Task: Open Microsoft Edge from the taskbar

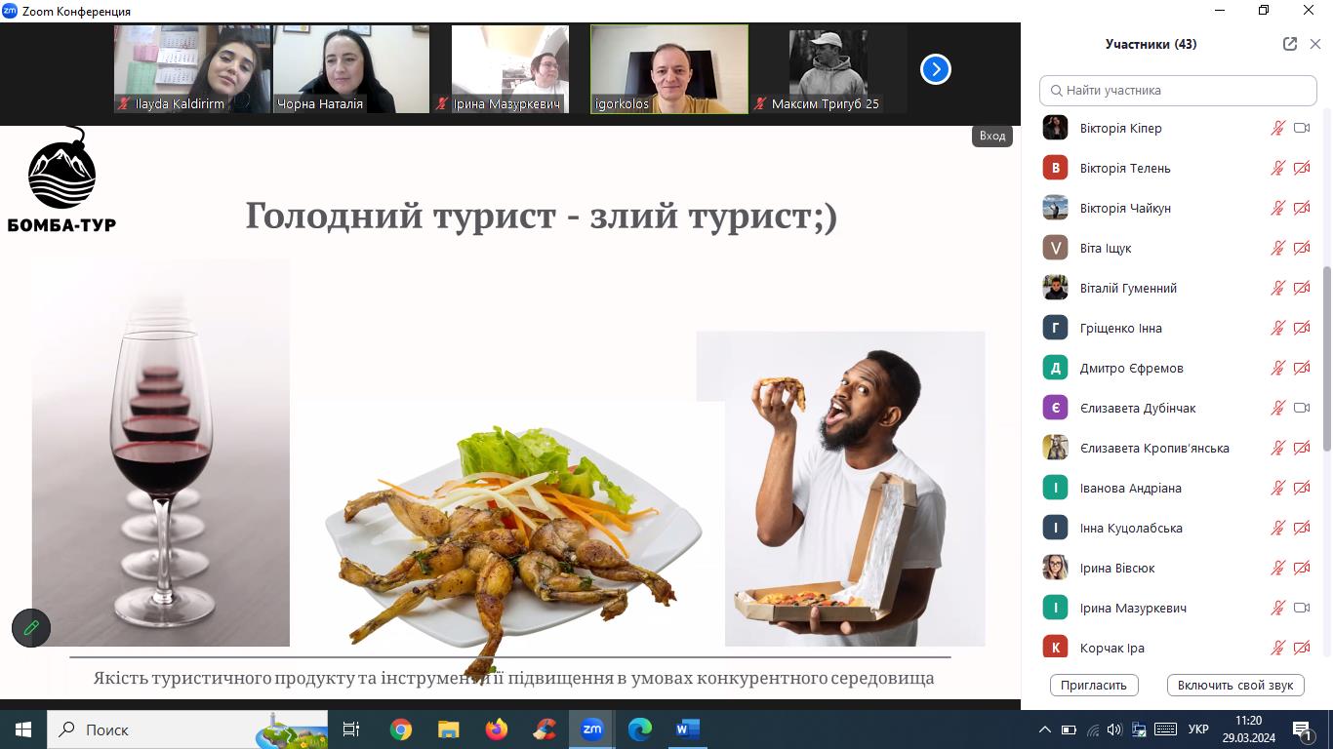Action: coord(640,729)
